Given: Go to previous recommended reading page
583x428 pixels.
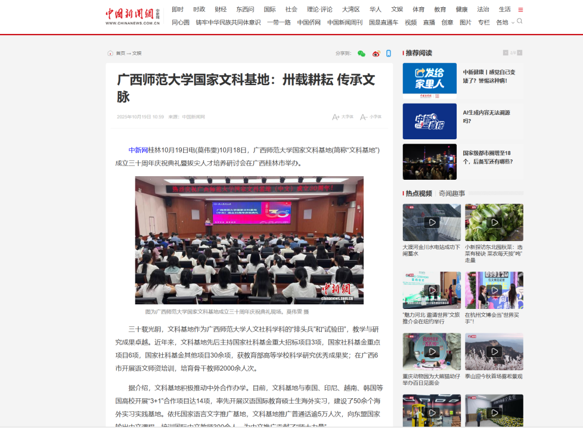Looking at the screenshot, I should pyautogui.click(x=506, y=53).
